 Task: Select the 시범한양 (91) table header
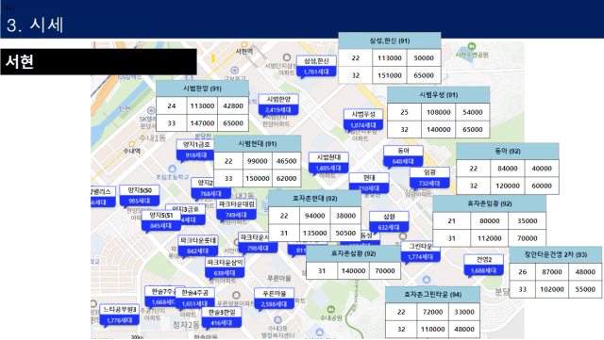coord(202,89)
